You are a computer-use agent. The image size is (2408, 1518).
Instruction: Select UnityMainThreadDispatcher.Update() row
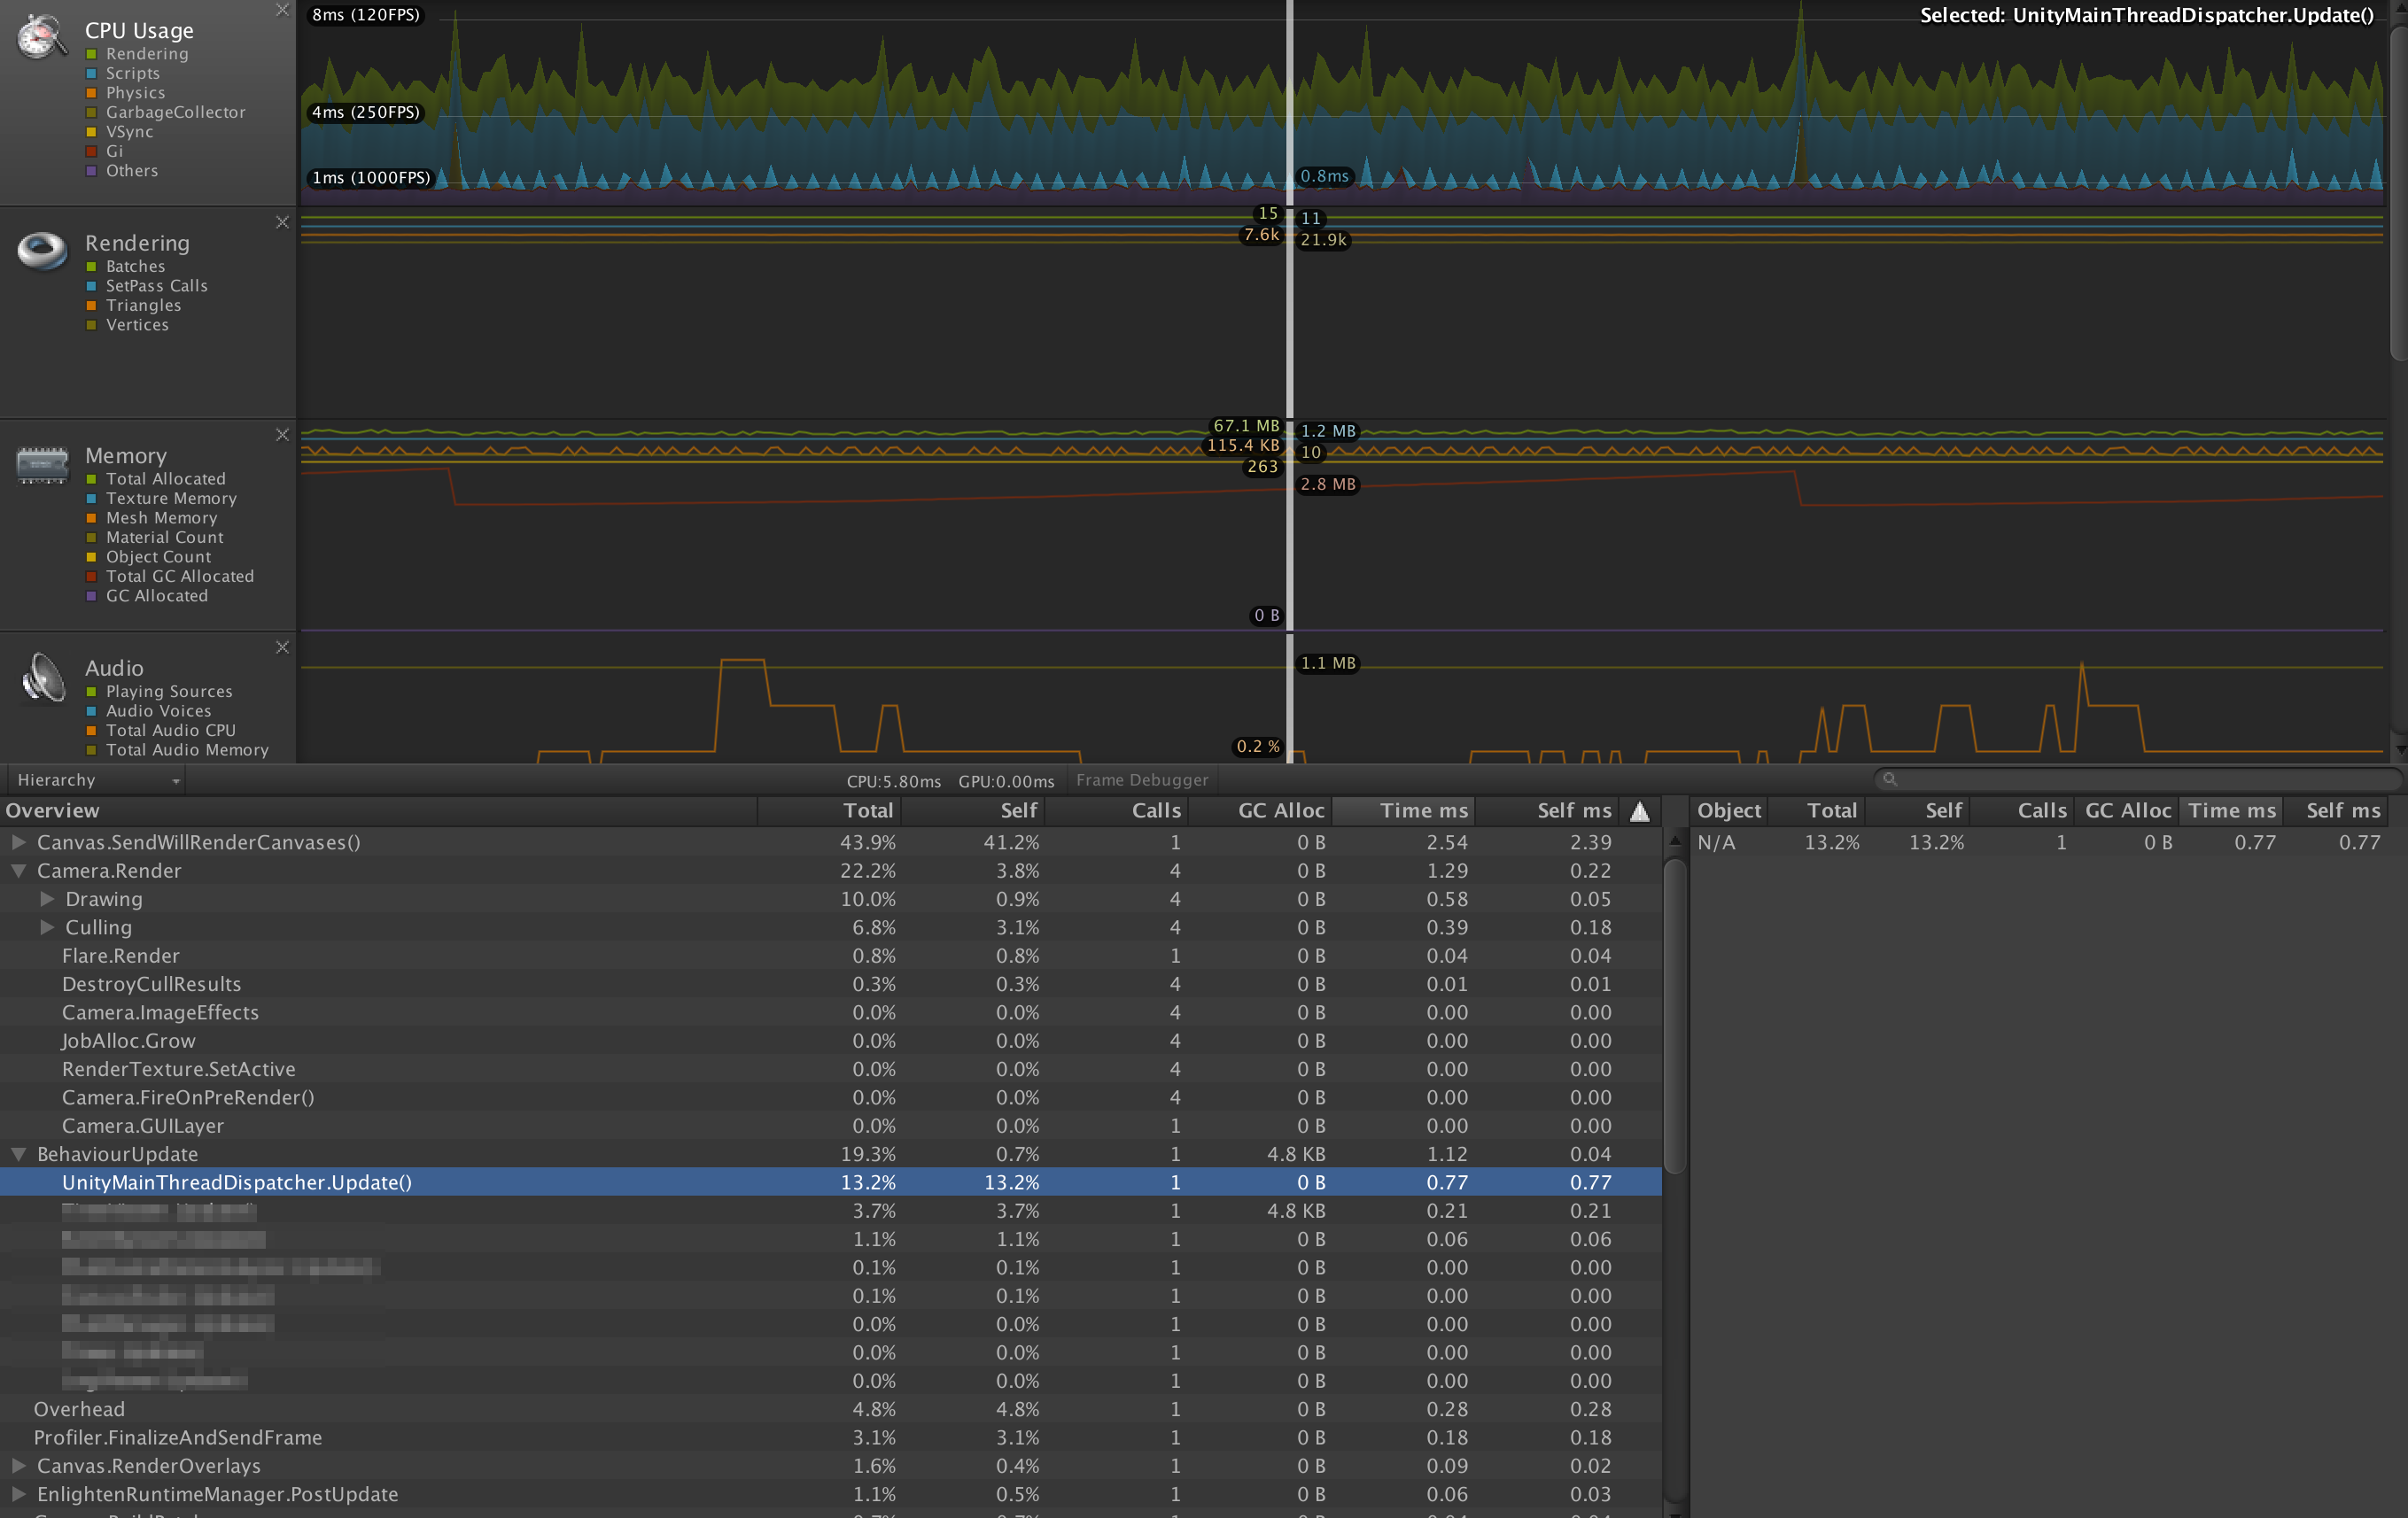pyautogui.click(x=830, y=1182)
